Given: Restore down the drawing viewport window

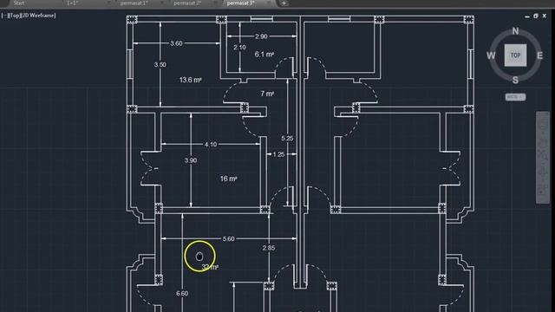Looking at the screenshot, I should pyautogui.click(x=536, y=16).
